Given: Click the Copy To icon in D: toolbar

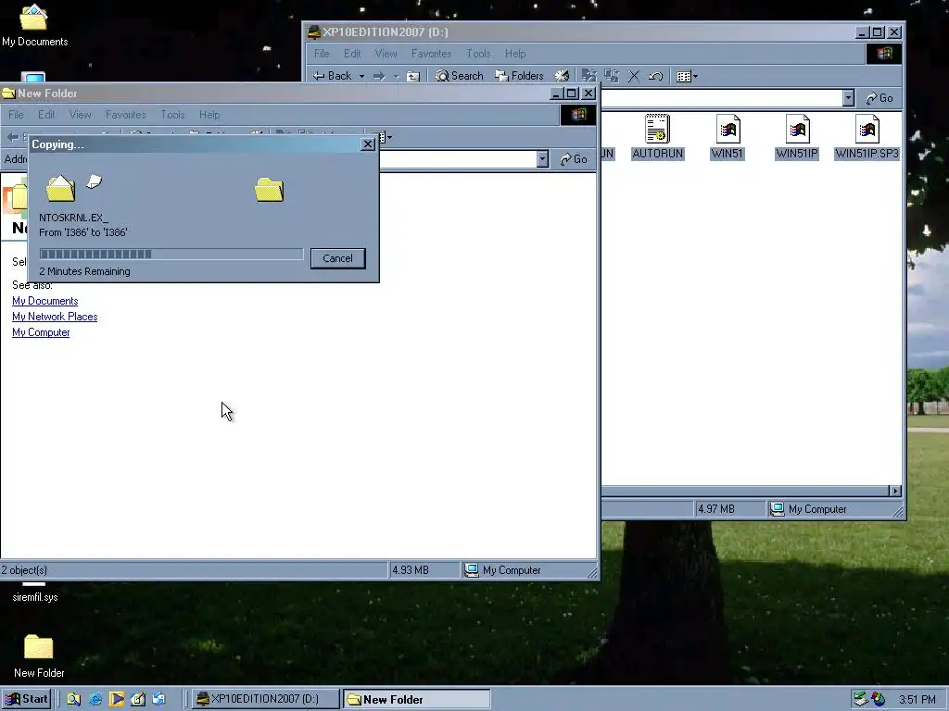Looking at the screenshot, I should pos(612,76).
